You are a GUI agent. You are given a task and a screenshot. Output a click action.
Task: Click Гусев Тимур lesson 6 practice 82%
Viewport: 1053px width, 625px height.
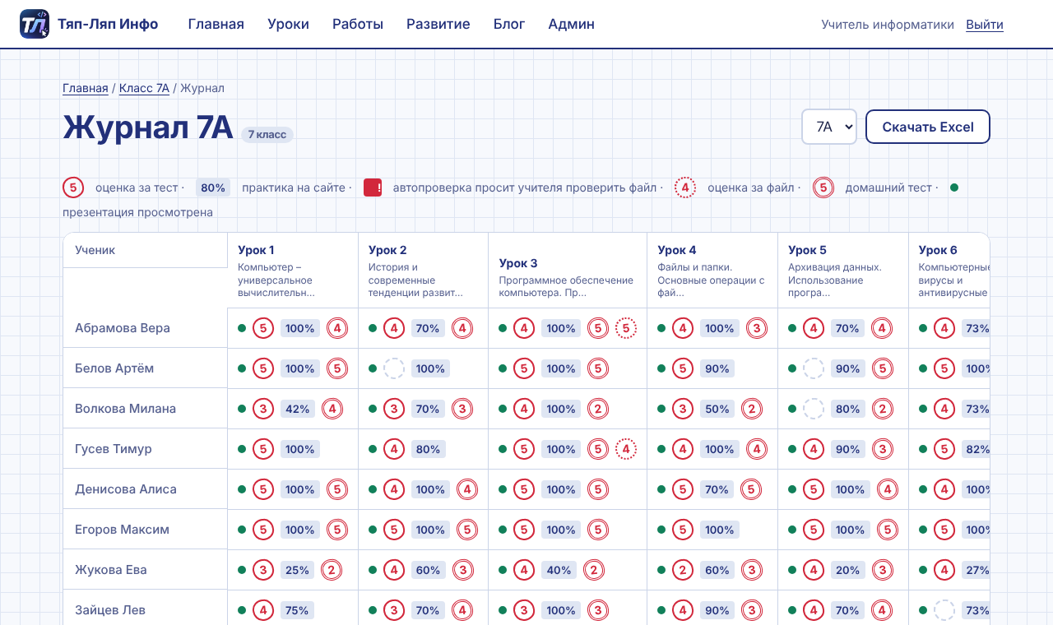point(976,449)
